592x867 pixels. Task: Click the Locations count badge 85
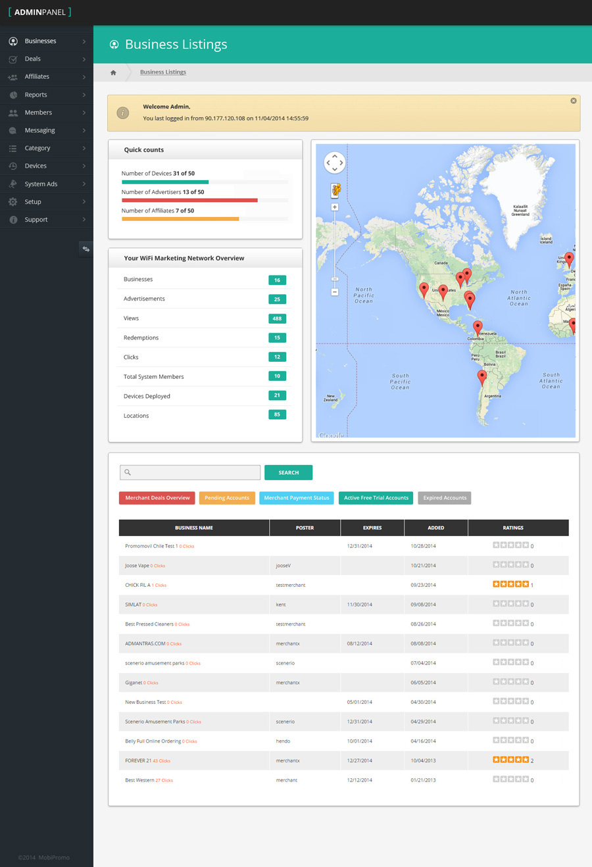click(x=277, y=414)
